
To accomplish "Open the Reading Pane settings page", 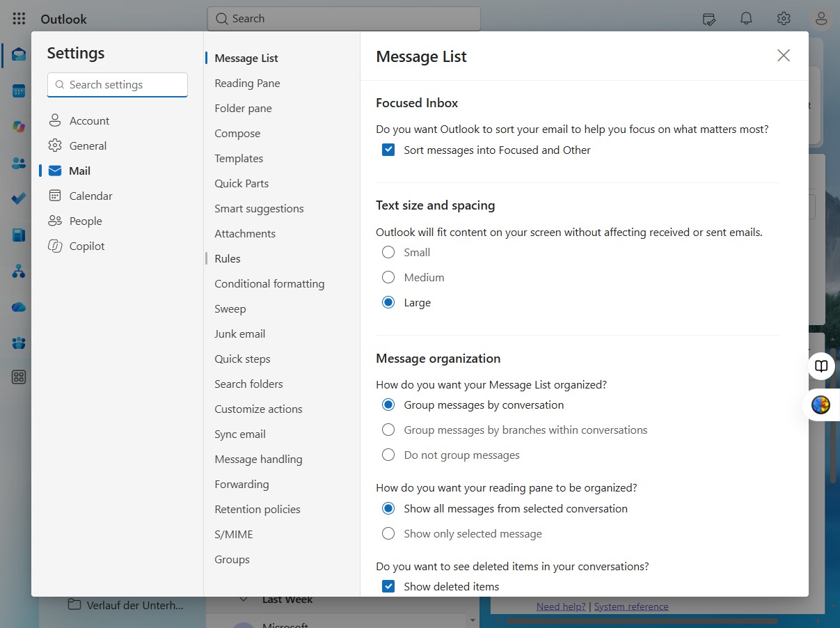I will (247, 83).
